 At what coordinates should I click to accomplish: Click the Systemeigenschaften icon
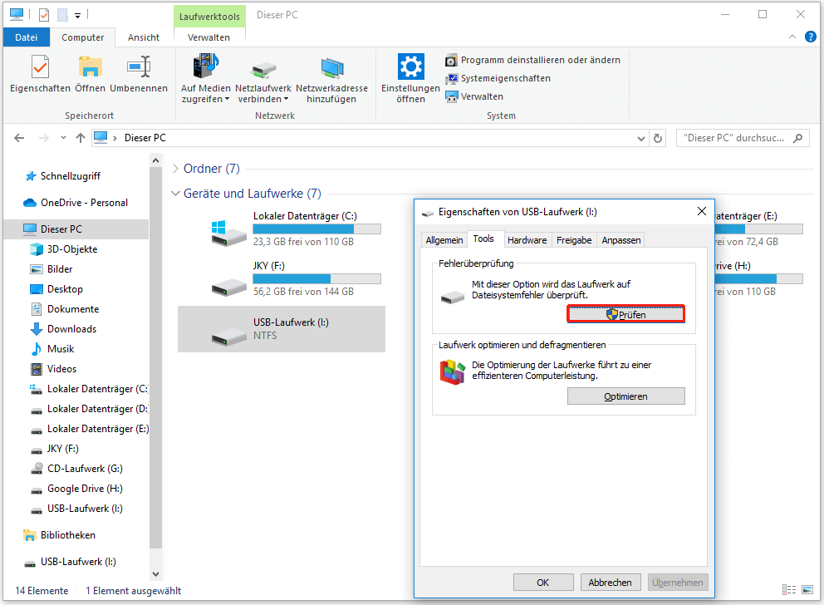[x=498, y=78]
